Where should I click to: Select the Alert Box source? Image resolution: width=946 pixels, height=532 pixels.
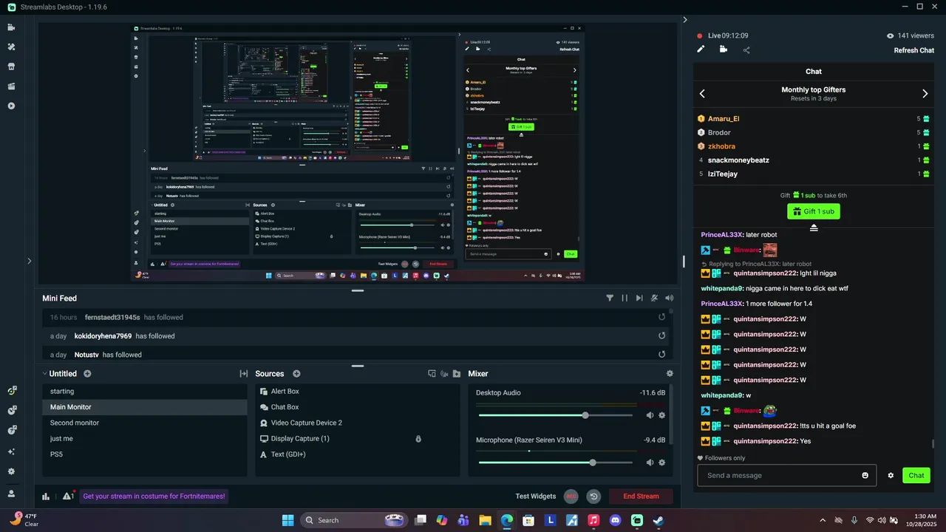coord(357,392)
